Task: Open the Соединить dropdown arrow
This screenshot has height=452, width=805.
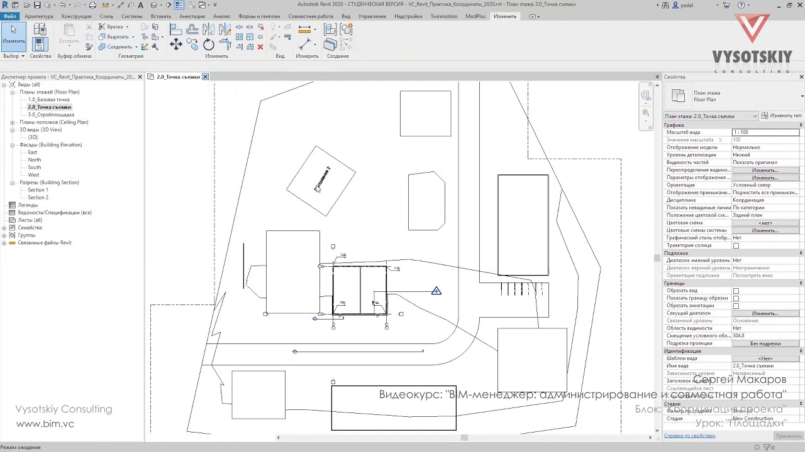Action: click(135, 47)
